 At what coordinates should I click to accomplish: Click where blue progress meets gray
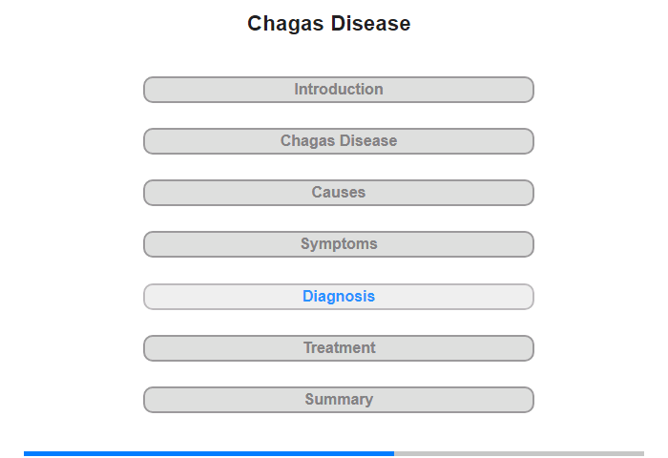pyautogui.click(x=394, y=453)
